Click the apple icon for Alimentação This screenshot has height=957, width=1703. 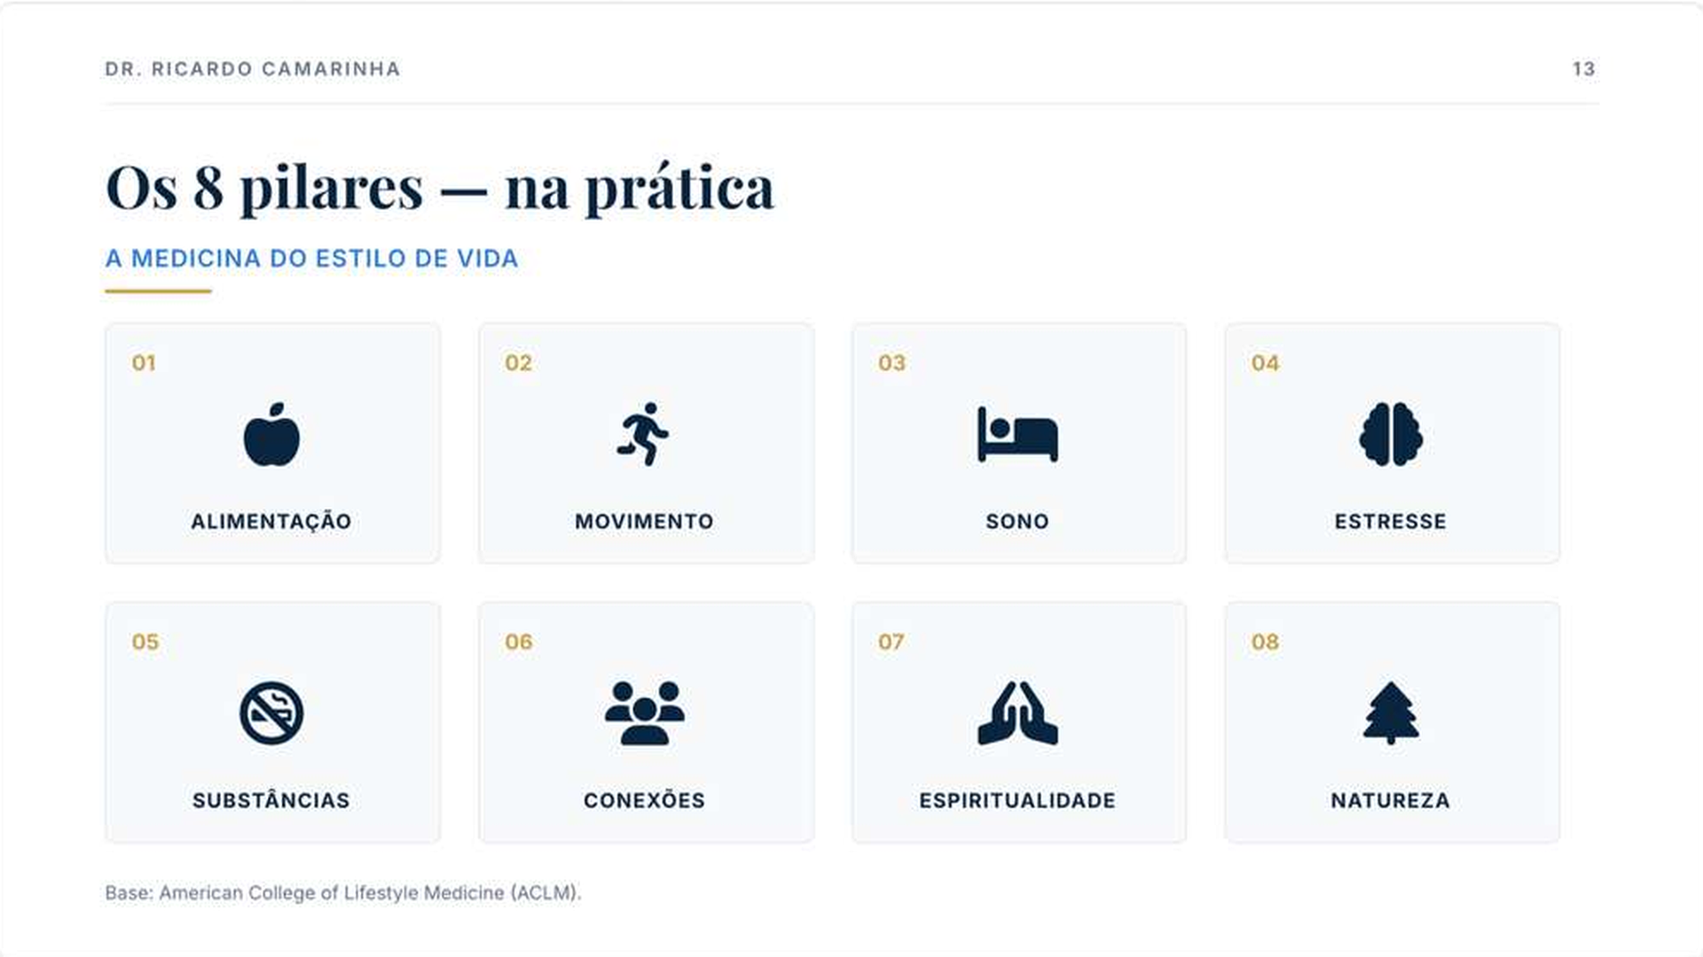pyautogui.click(x=271, y=435)
